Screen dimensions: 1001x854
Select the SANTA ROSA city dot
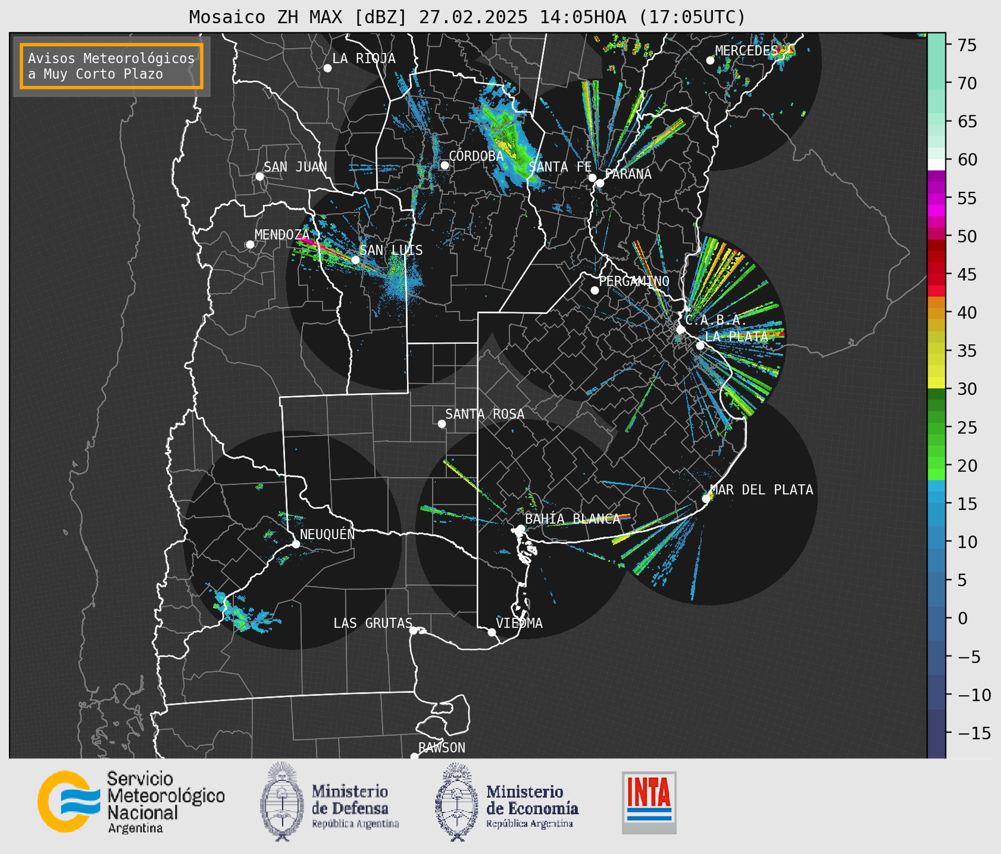coord(441,423)
